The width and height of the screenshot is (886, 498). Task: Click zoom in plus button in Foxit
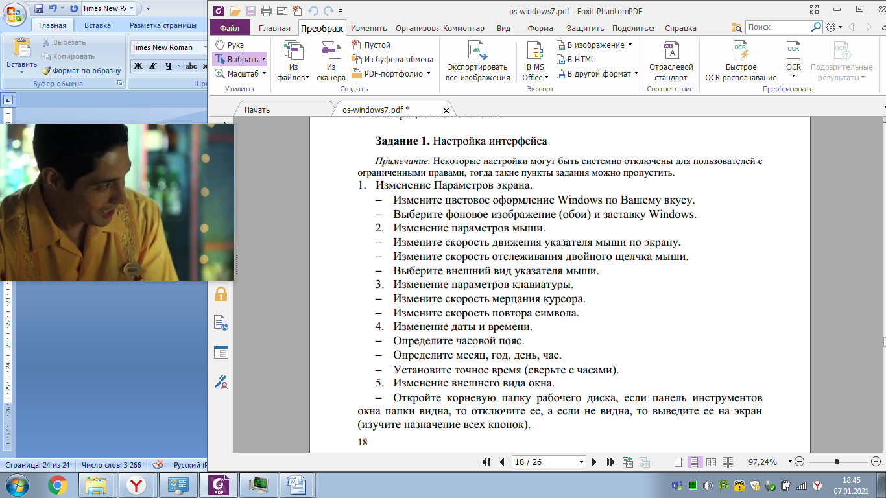point(876,462)
